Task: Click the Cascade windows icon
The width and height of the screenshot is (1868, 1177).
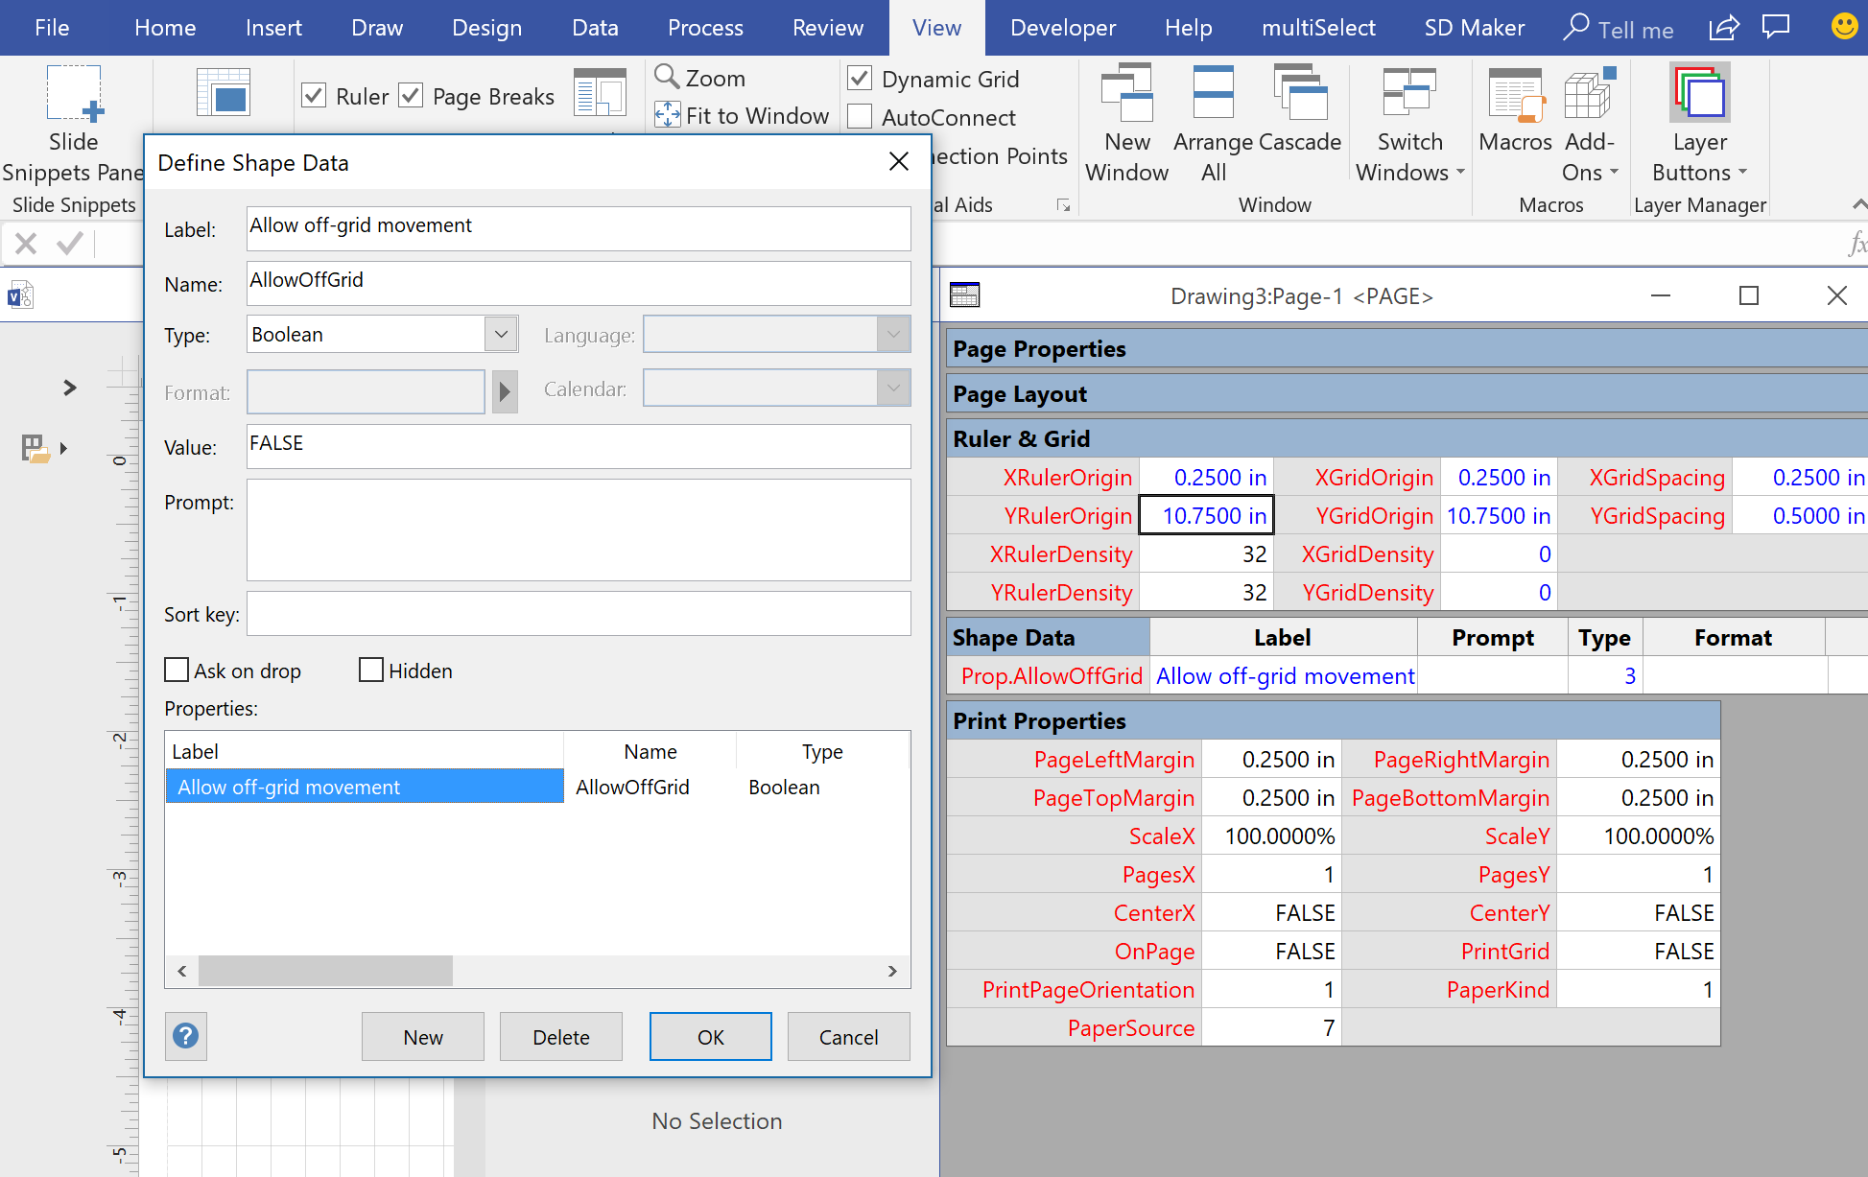Action: [x=1301, y=91]
